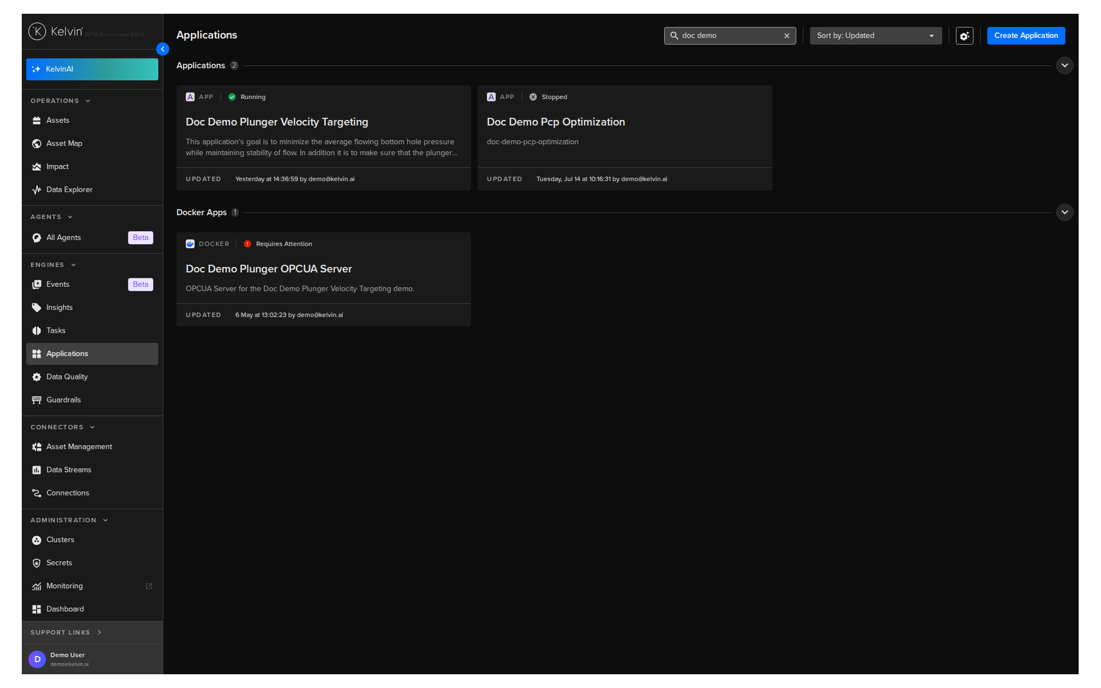Click the Monitoring graph icon
The width and height of the screenshot is (1101, 688).
(x=37, y=587)
